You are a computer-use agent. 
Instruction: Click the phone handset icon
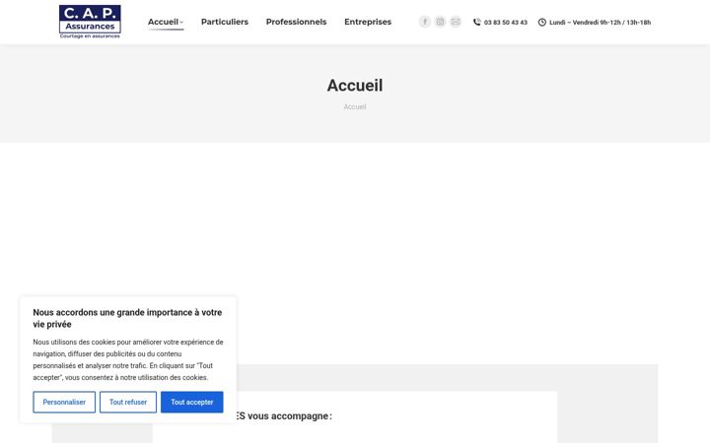click(x=477, y=22)
